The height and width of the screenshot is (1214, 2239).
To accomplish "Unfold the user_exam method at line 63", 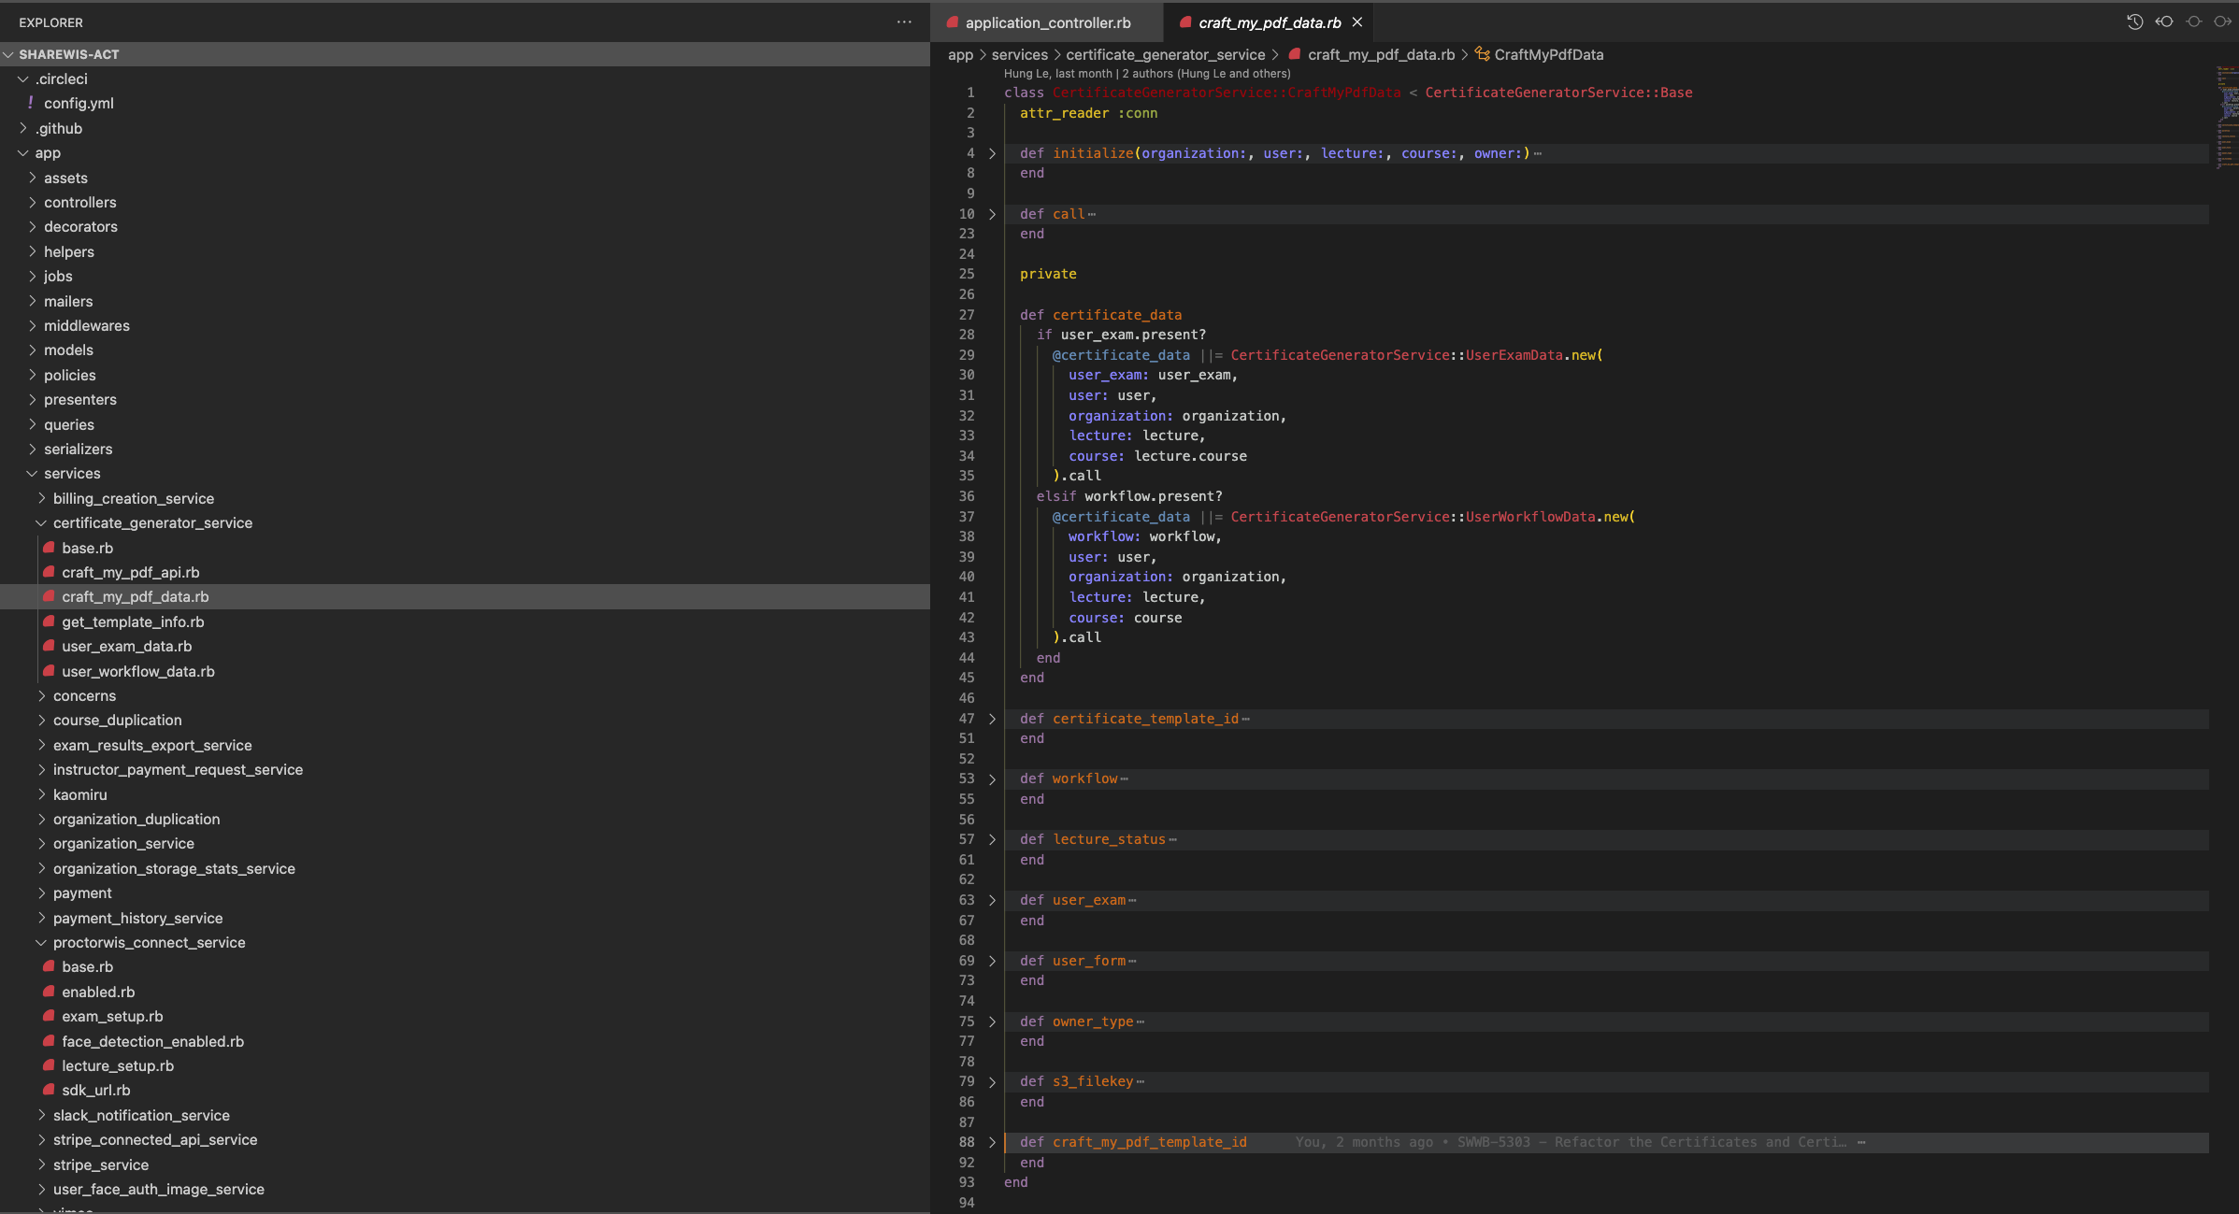I will click(x=993, y=900).
